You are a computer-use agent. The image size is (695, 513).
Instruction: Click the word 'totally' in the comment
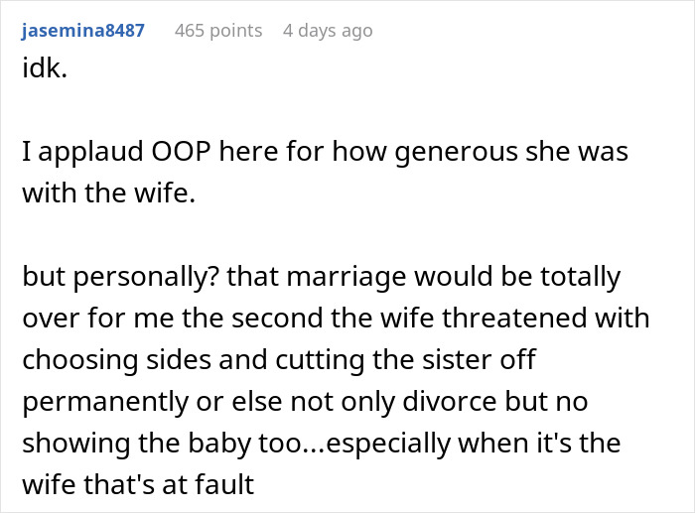(x=580, y=278)
